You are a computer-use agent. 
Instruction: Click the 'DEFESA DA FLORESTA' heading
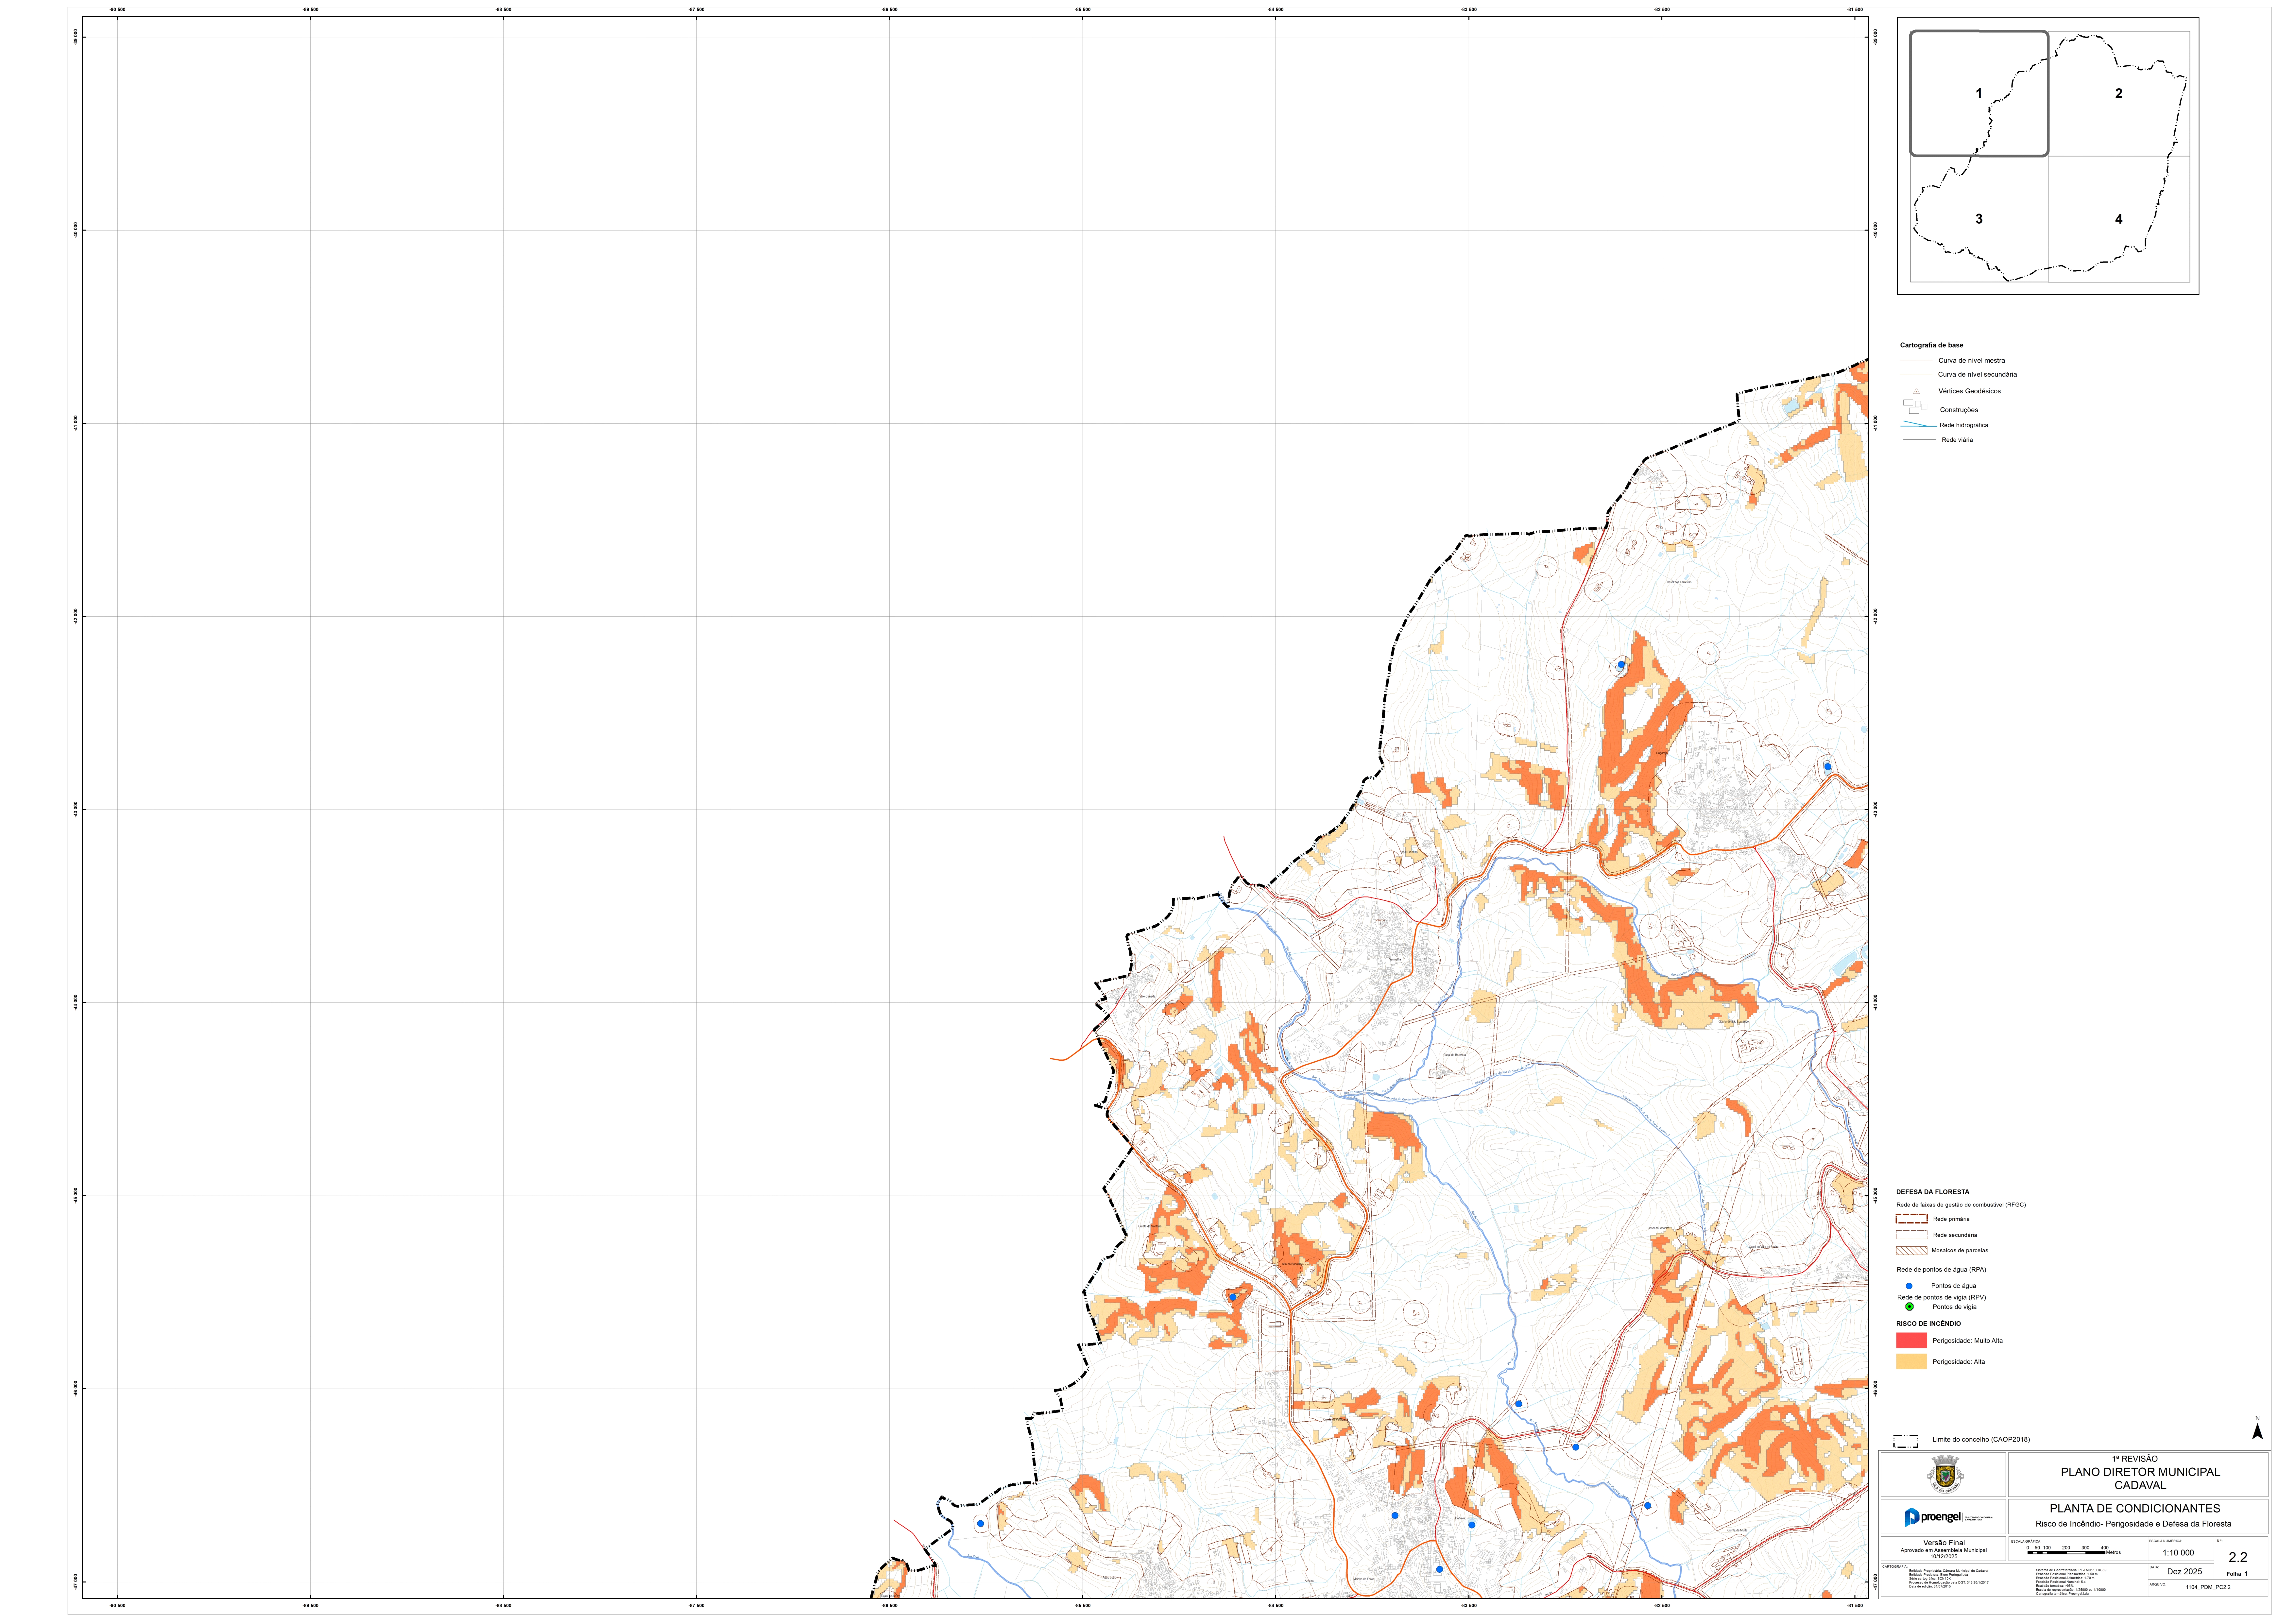(1933, 1192)
